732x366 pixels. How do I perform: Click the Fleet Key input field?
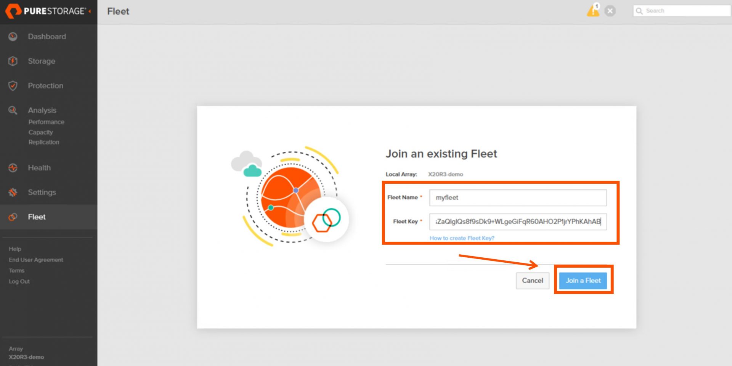tap(518, 222)
